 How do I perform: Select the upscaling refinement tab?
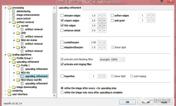70,8
